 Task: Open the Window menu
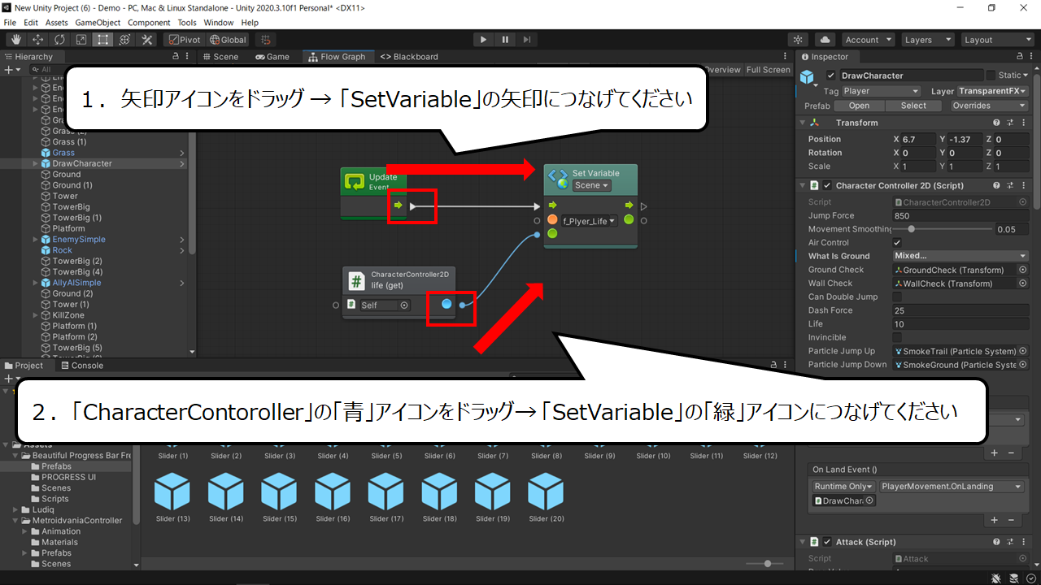click(218, 23)
